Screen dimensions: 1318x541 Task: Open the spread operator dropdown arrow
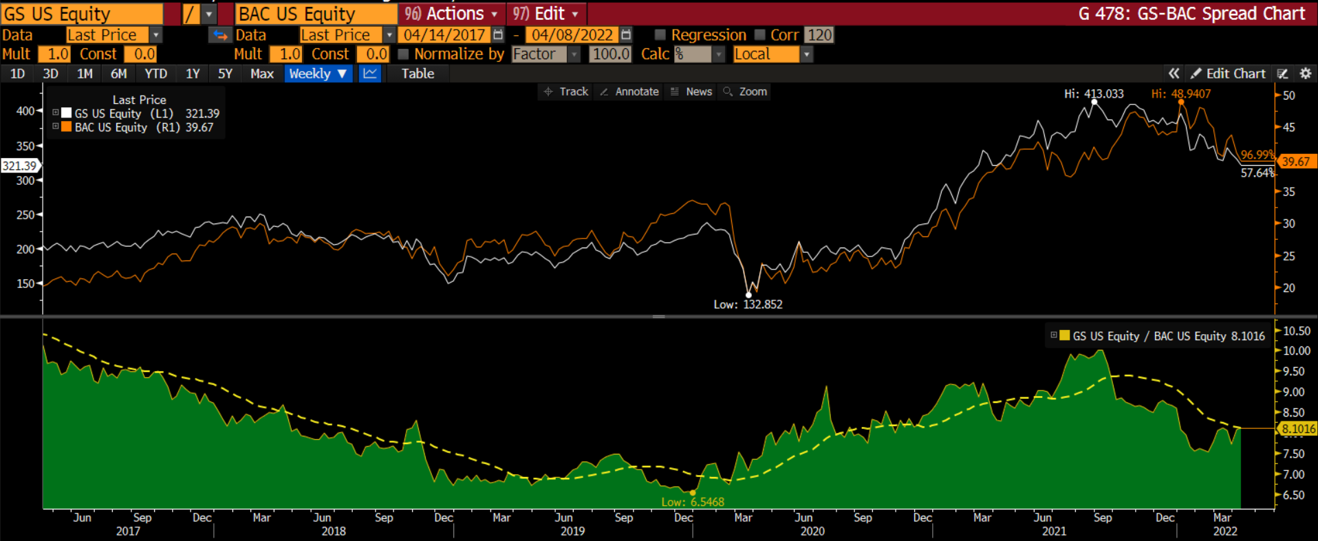point(208,14)
